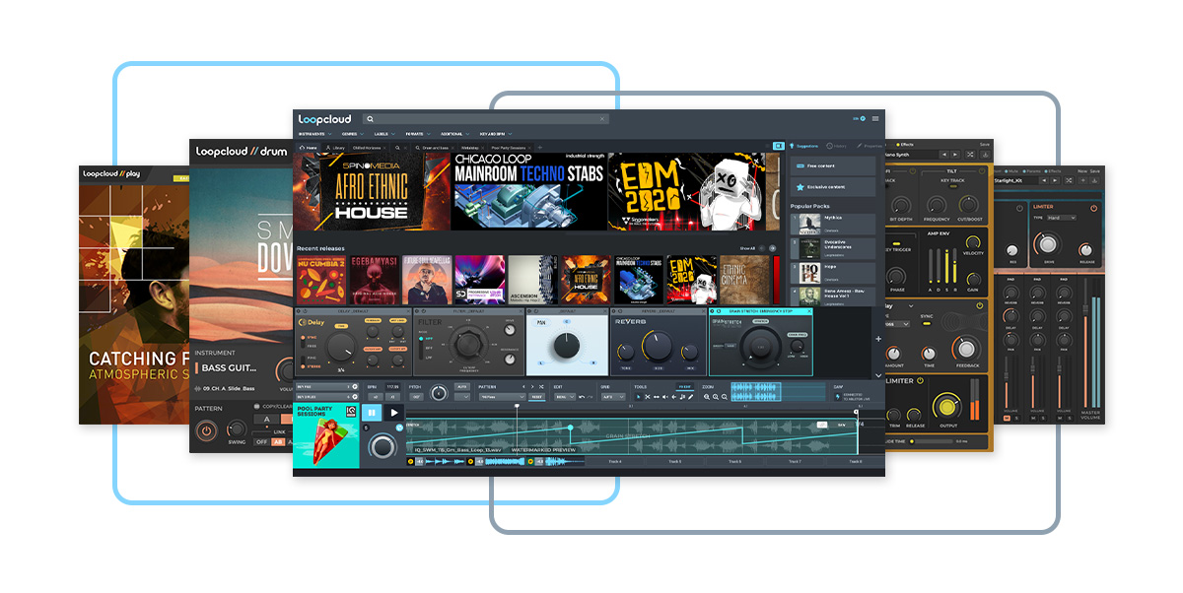The width and height of the screenshot is (1183, 593).
Task: Click the pause button in player
Action: pos(372,413)
